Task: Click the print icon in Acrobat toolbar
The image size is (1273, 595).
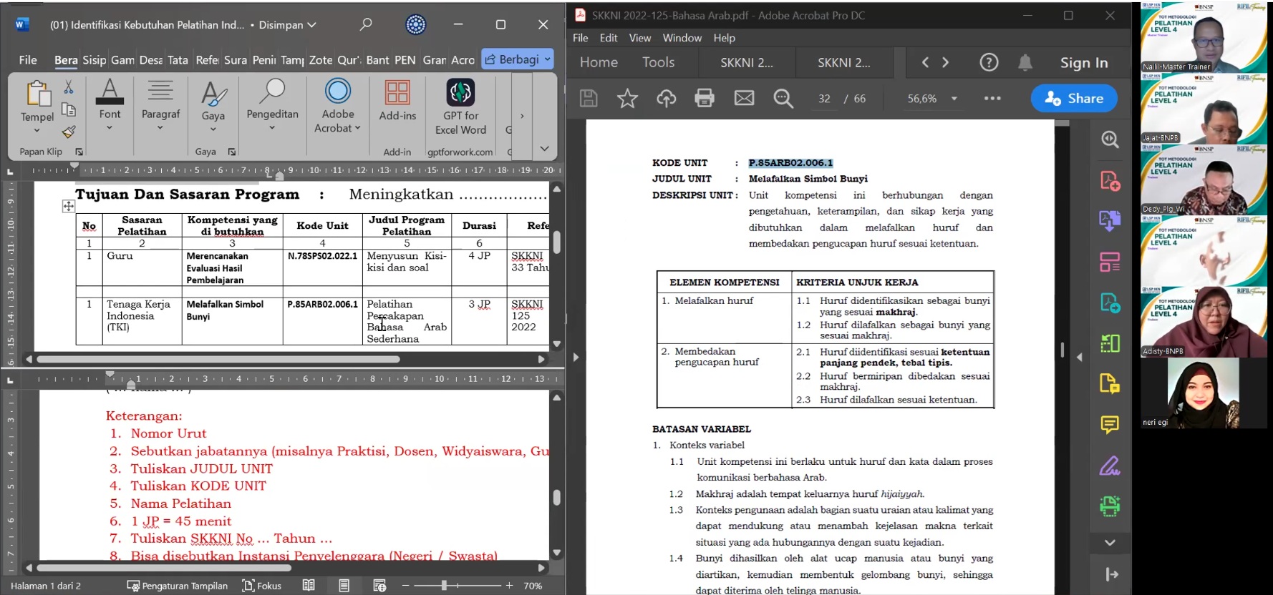Action: click(x=705, y=98)
